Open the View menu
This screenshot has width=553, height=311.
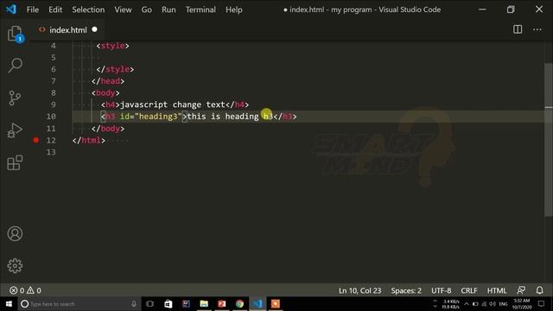(123, 10)
